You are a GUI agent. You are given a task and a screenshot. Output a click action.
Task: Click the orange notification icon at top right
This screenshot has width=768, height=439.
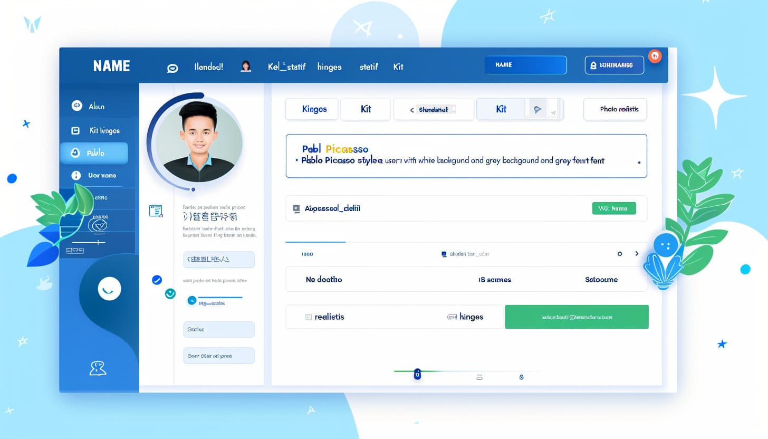pos(655,56)
